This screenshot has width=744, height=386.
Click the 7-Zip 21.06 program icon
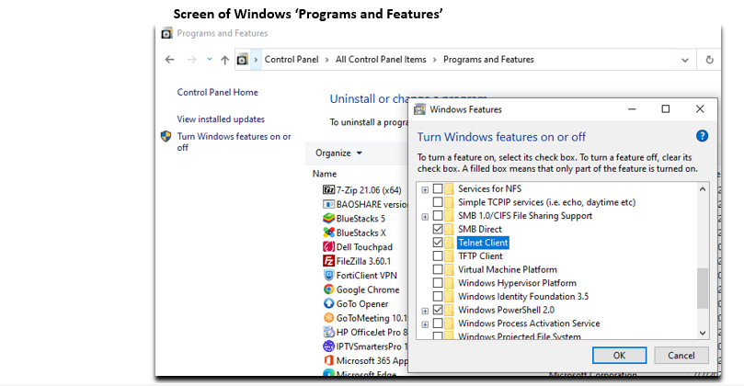click(328, 190)
